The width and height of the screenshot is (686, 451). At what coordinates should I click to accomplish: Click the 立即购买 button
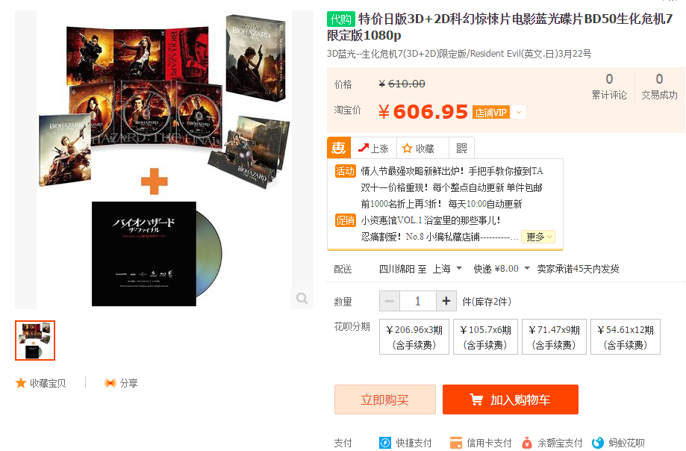coord(385,399)
